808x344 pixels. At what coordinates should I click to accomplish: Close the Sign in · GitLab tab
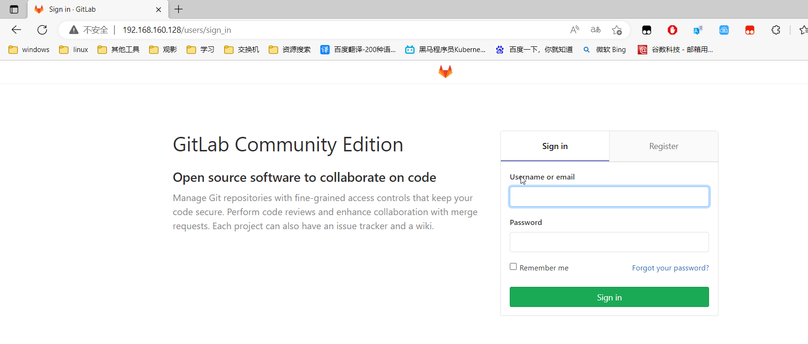[159, 9]
